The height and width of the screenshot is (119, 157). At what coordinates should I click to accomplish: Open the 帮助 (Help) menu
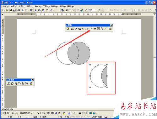[71, 6]
